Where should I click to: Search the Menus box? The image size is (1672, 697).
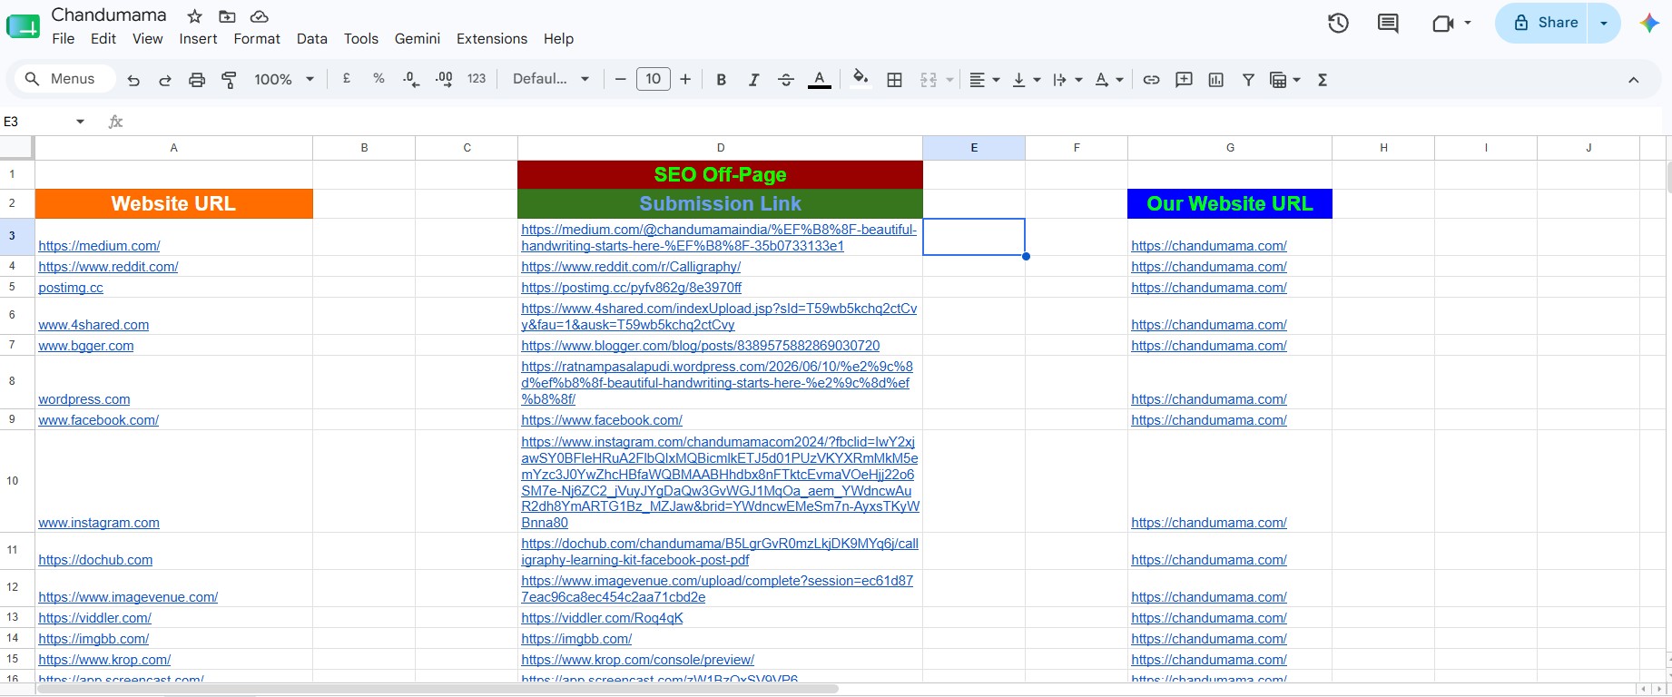click(64, 79)
